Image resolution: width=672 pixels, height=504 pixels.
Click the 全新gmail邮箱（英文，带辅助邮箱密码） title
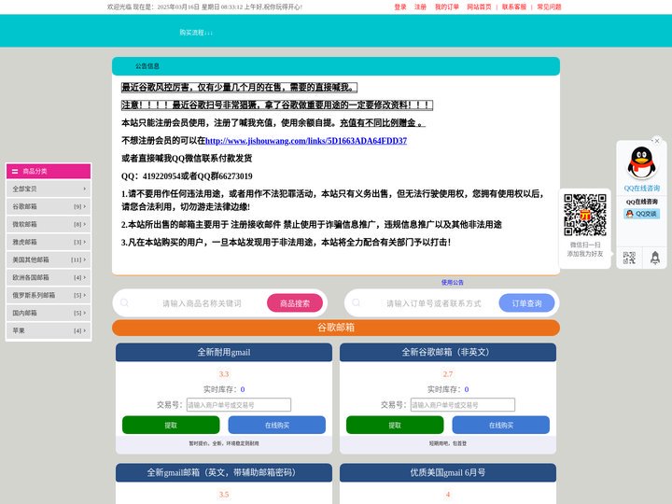224,472
